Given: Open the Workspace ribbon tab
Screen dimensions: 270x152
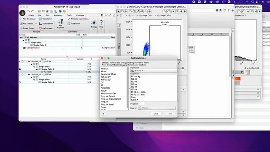Looking at the screenshot, I should pos(58,15).
